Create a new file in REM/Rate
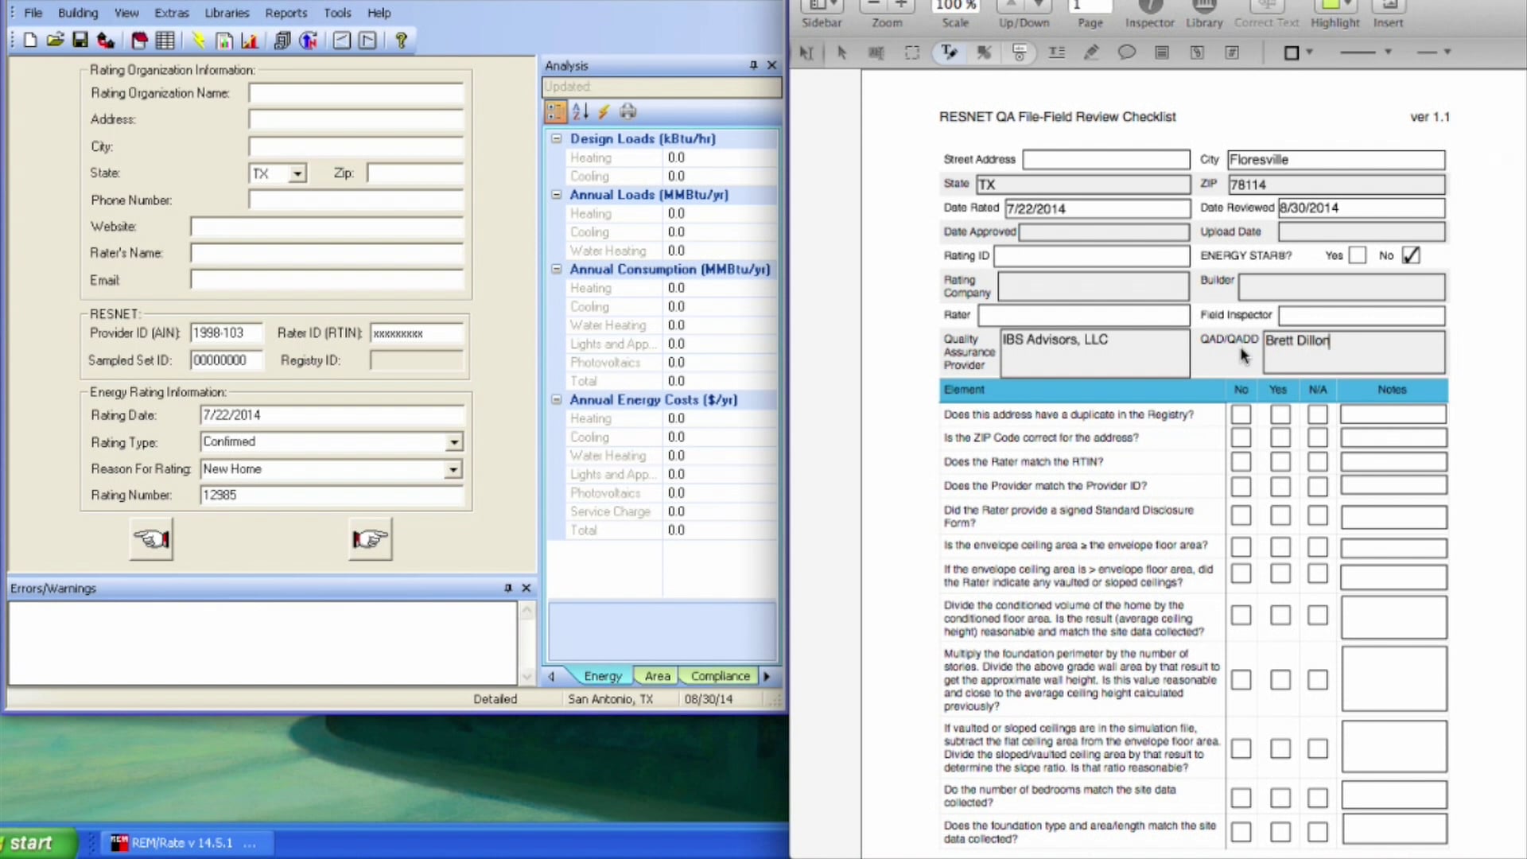This screenshot has width=1527, height=859. [x=30, y=40]
